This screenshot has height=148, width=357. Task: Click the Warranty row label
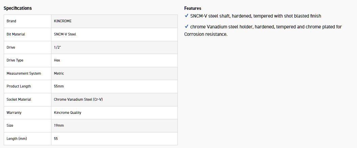pyautogui.click(x=14, y=113)
